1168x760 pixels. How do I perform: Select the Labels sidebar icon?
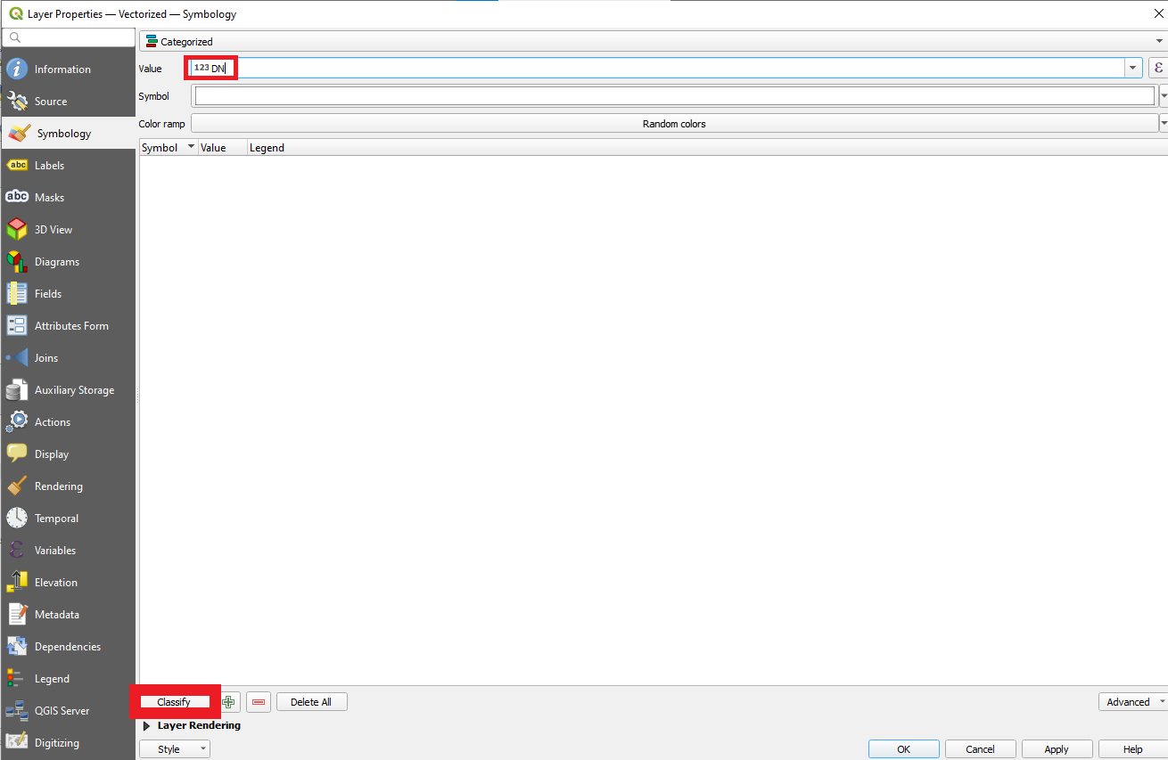coord(17,165)
